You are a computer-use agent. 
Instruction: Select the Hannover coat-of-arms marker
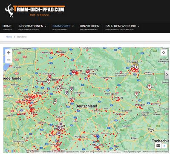pos(73,72)
